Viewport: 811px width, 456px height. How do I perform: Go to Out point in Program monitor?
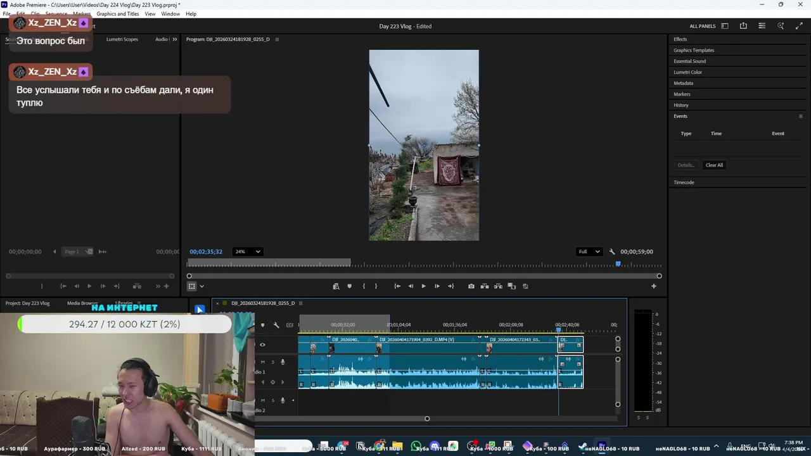(450, 286)
